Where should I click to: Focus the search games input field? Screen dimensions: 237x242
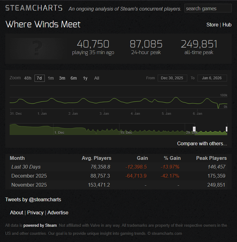pyautogui.click(x=208, y=8)
